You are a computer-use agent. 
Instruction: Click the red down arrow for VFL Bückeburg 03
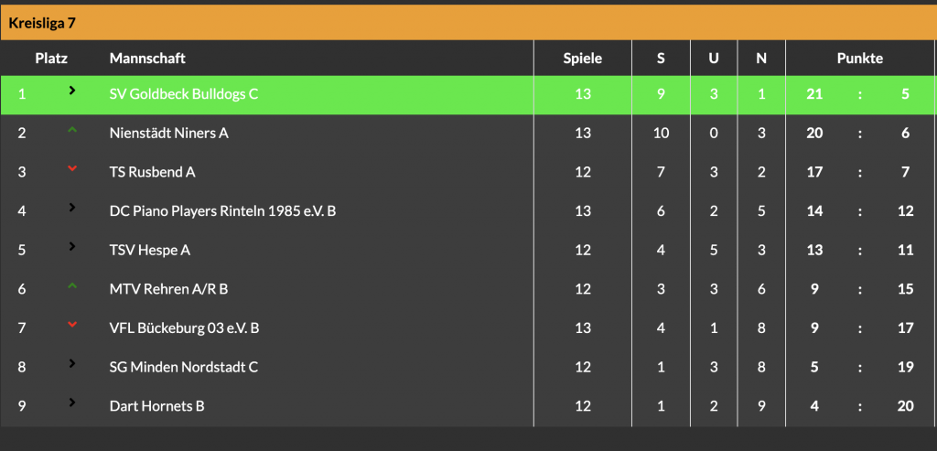click(72, 325)
